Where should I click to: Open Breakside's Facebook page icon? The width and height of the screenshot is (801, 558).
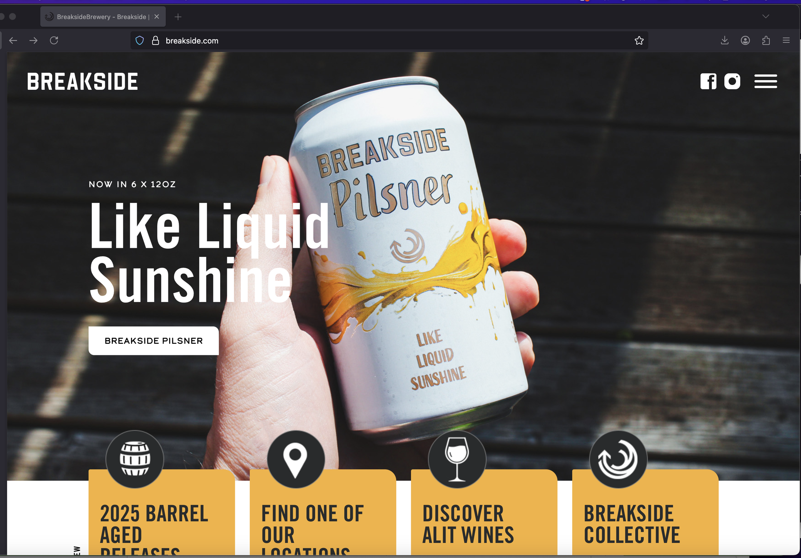click(x=708, y=81)
